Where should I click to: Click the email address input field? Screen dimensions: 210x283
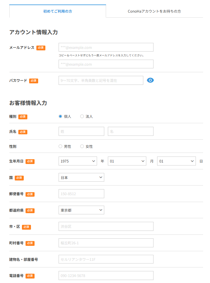[106, 47]
